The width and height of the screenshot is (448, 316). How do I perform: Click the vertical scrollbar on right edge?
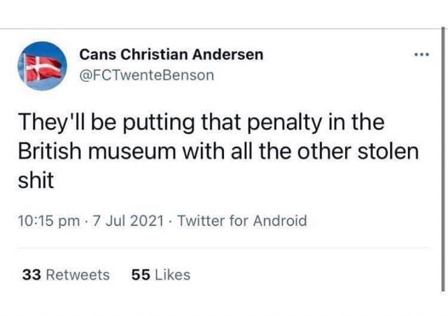tap(443, 159)
